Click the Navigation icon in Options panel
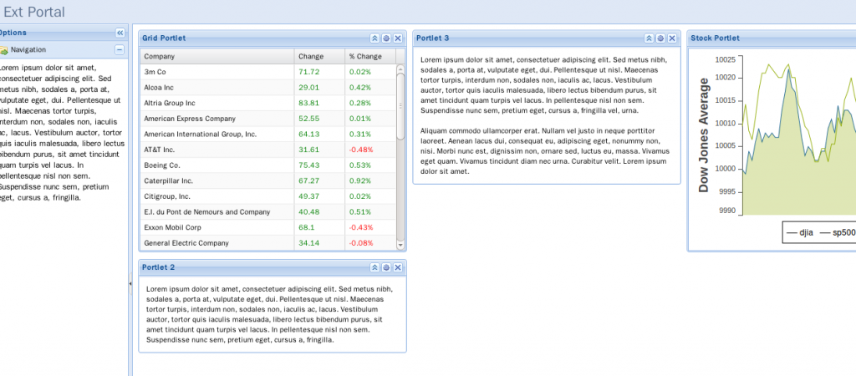The height and width of the screenshot is (376, 856). 4,50
